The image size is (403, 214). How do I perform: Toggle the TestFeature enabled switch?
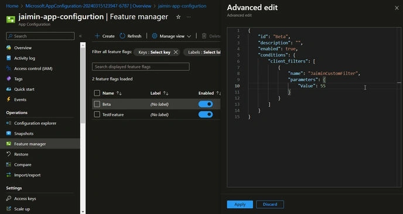point(206,115)
